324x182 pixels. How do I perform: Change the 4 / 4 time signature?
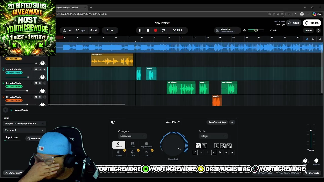coord(94,30)
